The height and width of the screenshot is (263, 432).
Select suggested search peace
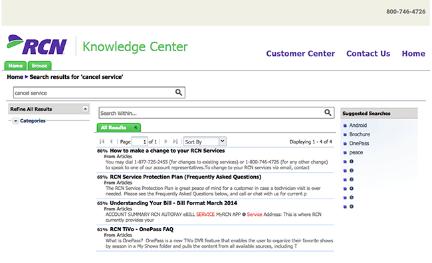point(356,153)
